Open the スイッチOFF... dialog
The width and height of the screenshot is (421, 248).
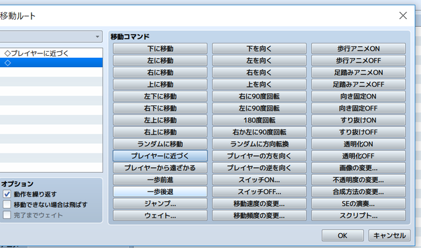tap(259, 191)
